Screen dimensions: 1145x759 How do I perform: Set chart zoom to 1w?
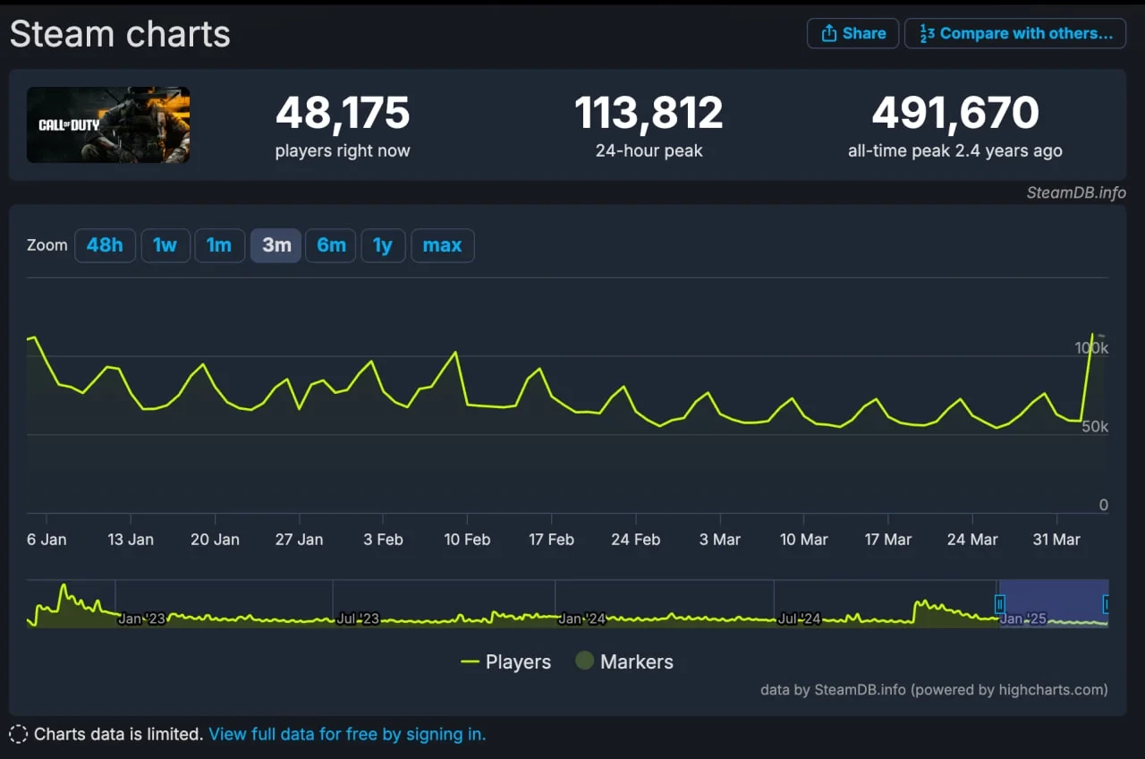point(165,245)
